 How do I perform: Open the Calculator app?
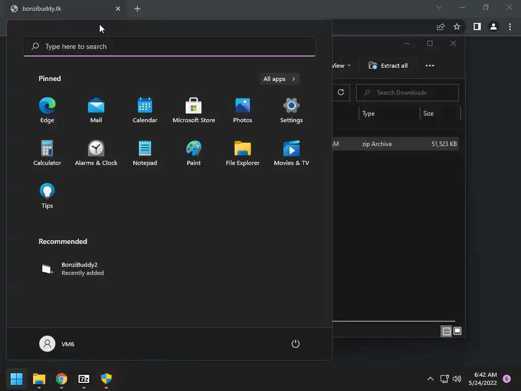tap(47, 153)
